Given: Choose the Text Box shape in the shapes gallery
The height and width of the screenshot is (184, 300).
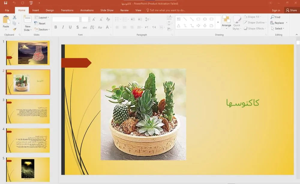Looking at the screenshot, I should point(178,19).
